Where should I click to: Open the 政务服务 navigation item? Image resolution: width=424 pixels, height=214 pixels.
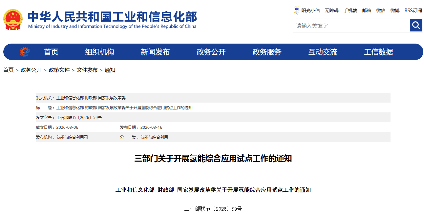tap(267, 52)
